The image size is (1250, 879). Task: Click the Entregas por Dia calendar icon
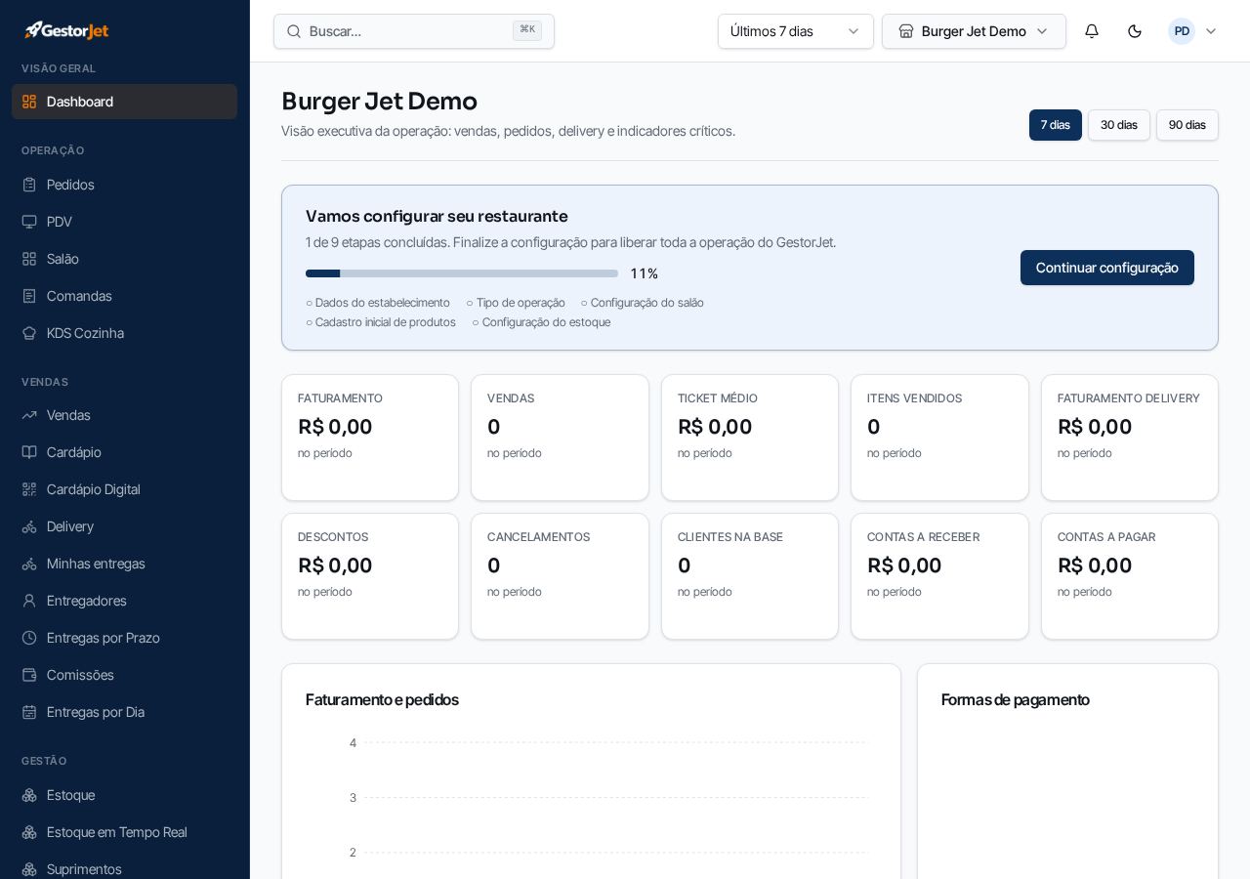pos(29,712)
